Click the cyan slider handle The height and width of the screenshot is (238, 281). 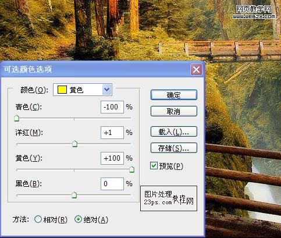17,118
